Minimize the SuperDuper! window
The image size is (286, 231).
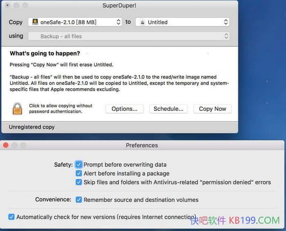[x=15, y=5]
